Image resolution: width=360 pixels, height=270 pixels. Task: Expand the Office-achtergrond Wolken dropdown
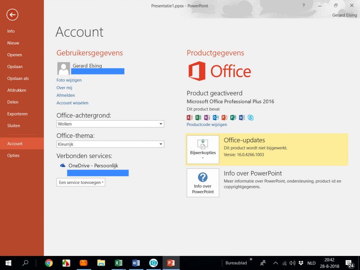pos(161,124)
